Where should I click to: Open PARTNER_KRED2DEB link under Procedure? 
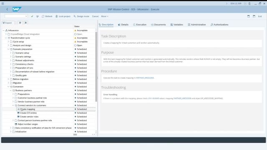pos(145,78)
